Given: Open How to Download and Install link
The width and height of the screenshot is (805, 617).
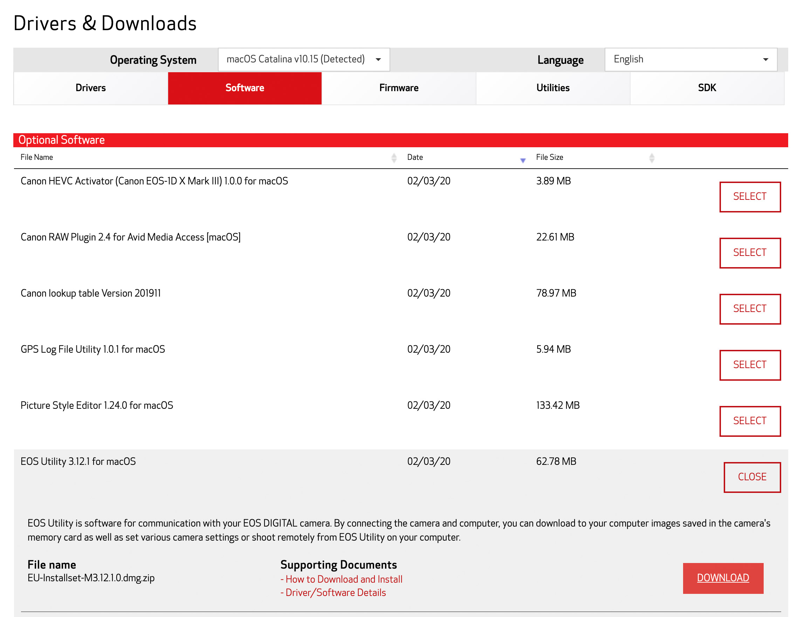Looking at the screenshot, I should point(343,579).
